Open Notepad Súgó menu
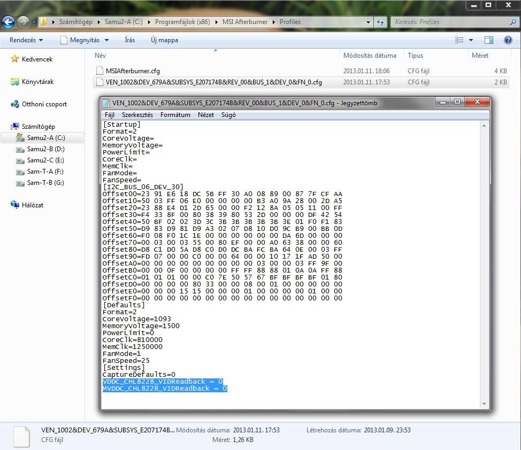 tap(228, 115)
